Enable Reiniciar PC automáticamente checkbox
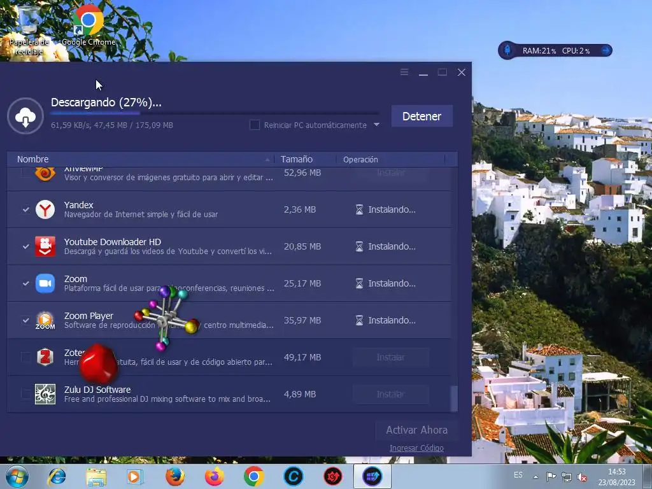The width and height of the screenshot is (652, 489). pyautogui.click(x=255, y=125)
